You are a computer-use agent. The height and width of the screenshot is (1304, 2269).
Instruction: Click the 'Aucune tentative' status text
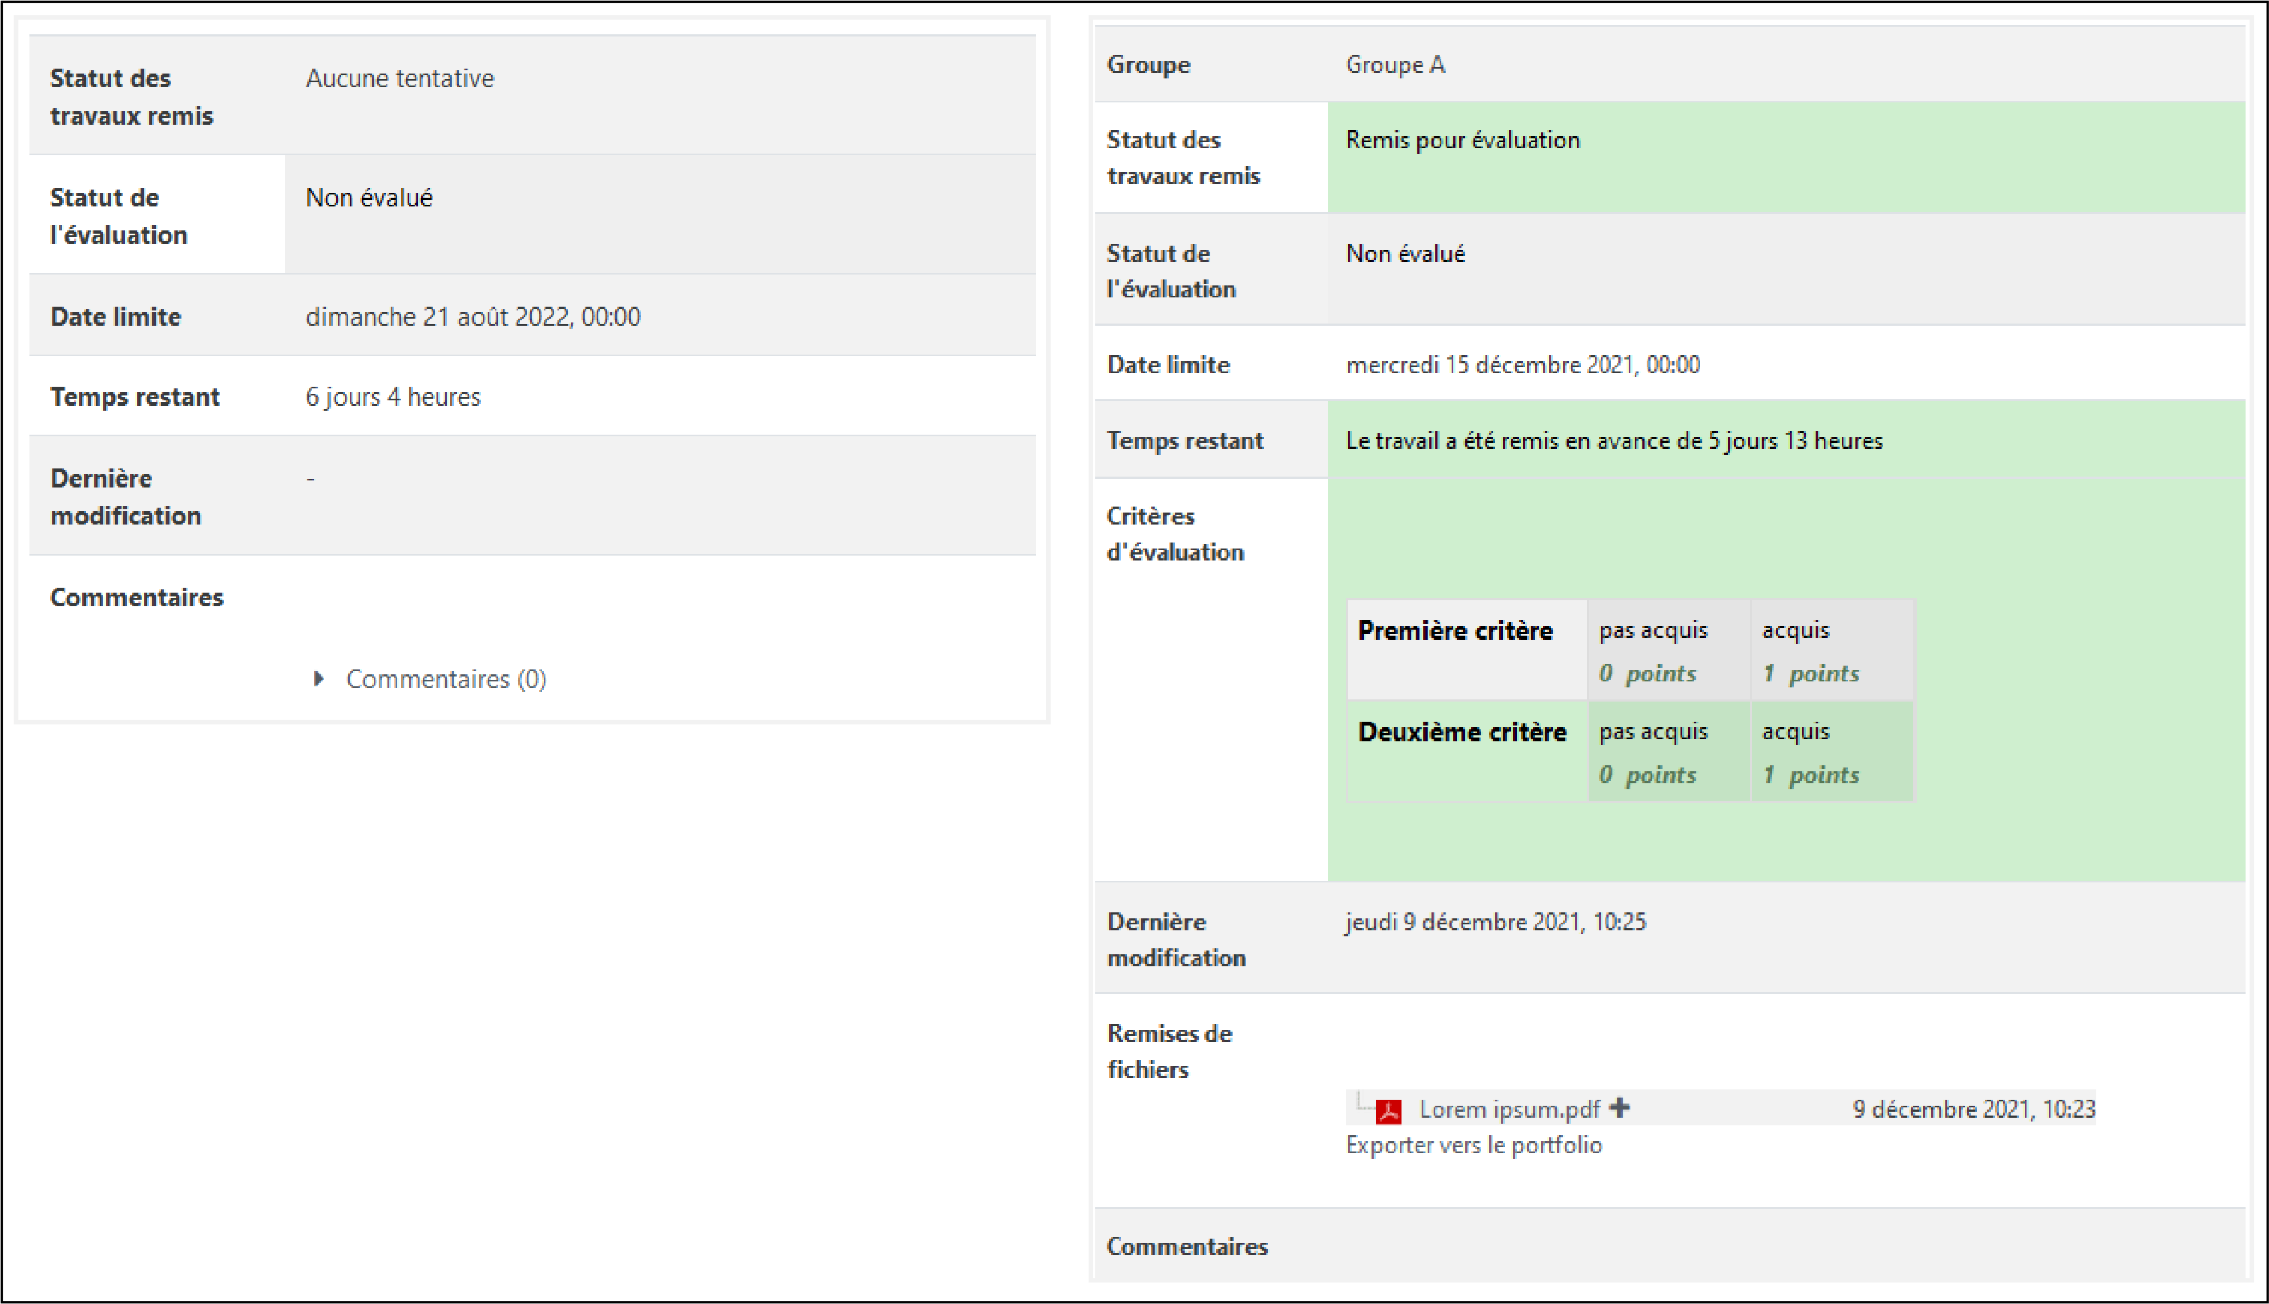[x=399, y=79]
